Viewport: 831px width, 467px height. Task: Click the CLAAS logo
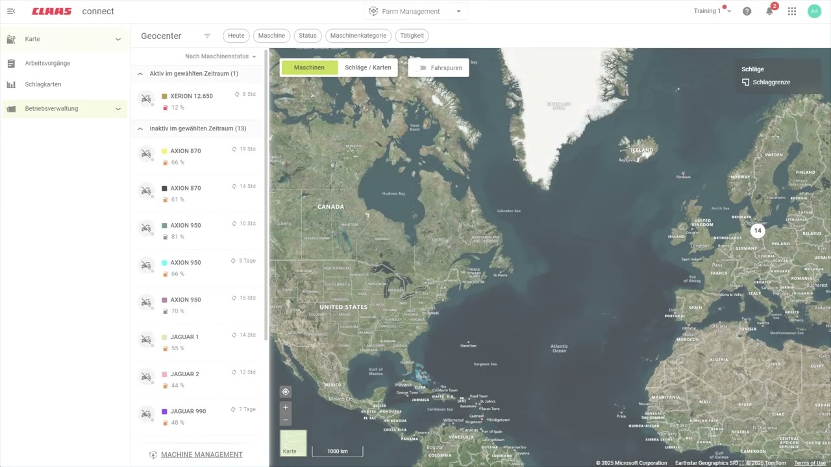[x=52, y=11]
